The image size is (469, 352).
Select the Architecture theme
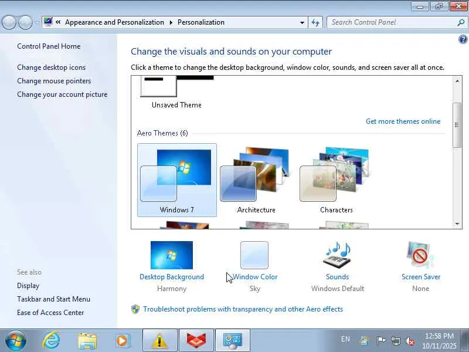coord(256,180)
